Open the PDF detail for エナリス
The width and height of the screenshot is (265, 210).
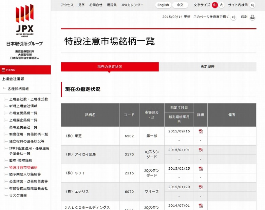(201, 187)
